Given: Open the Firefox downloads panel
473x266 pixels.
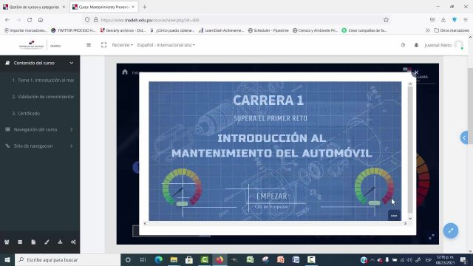Looking at the screenshot, I should (x=443, y=20).
